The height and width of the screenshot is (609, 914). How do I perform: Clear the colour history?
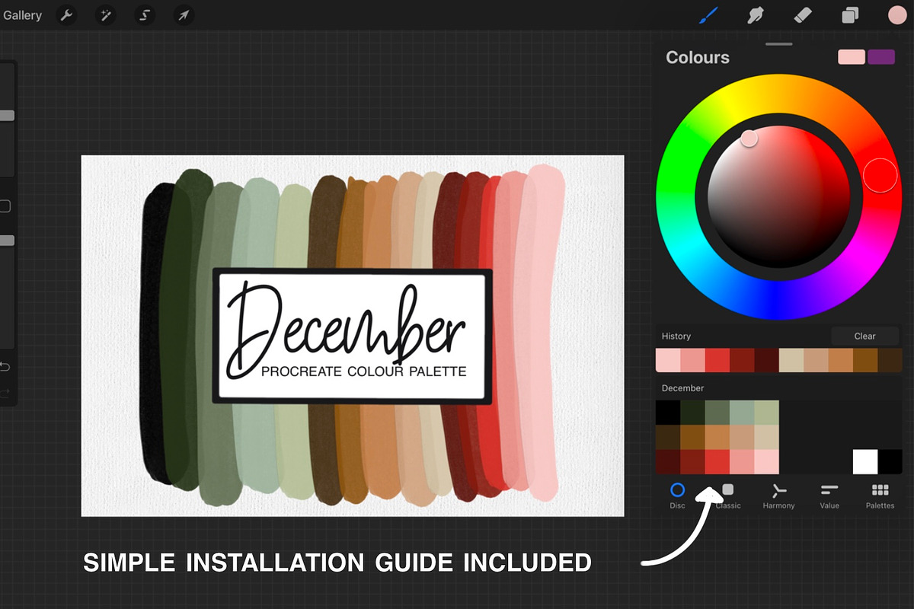pos(864,336)
